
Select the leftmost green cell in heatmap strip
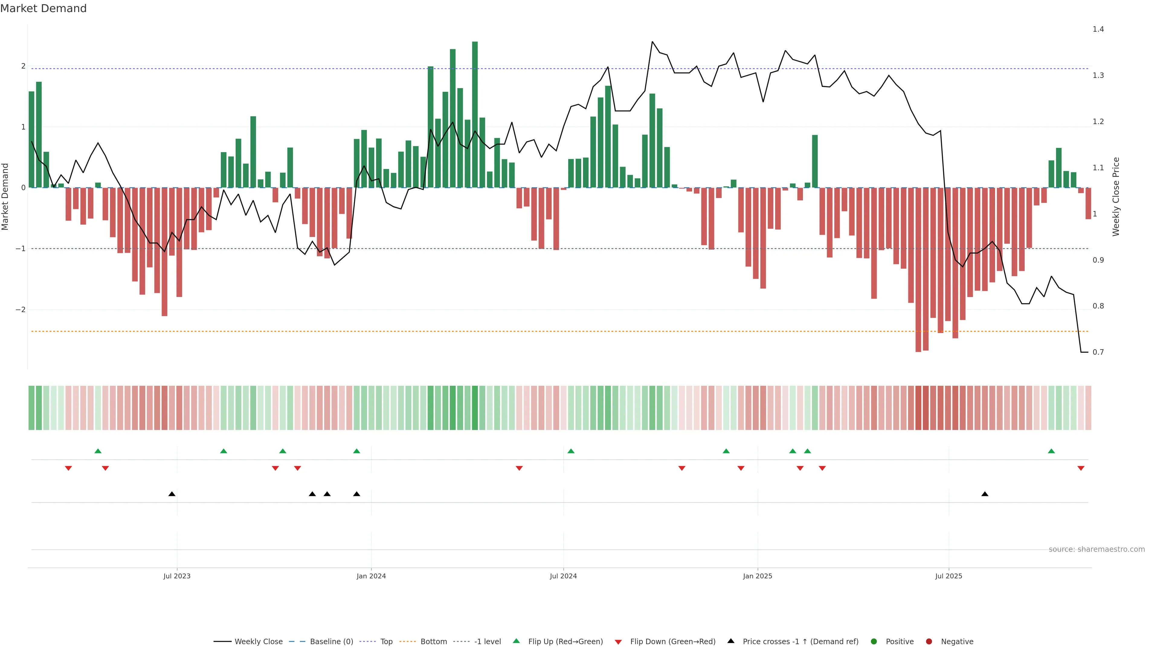click(x=31, y=408)
